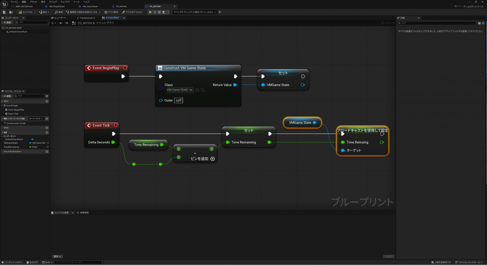Switch to the ビューポート viewport tab
This screenshot has height=266, width=487.
60,18
